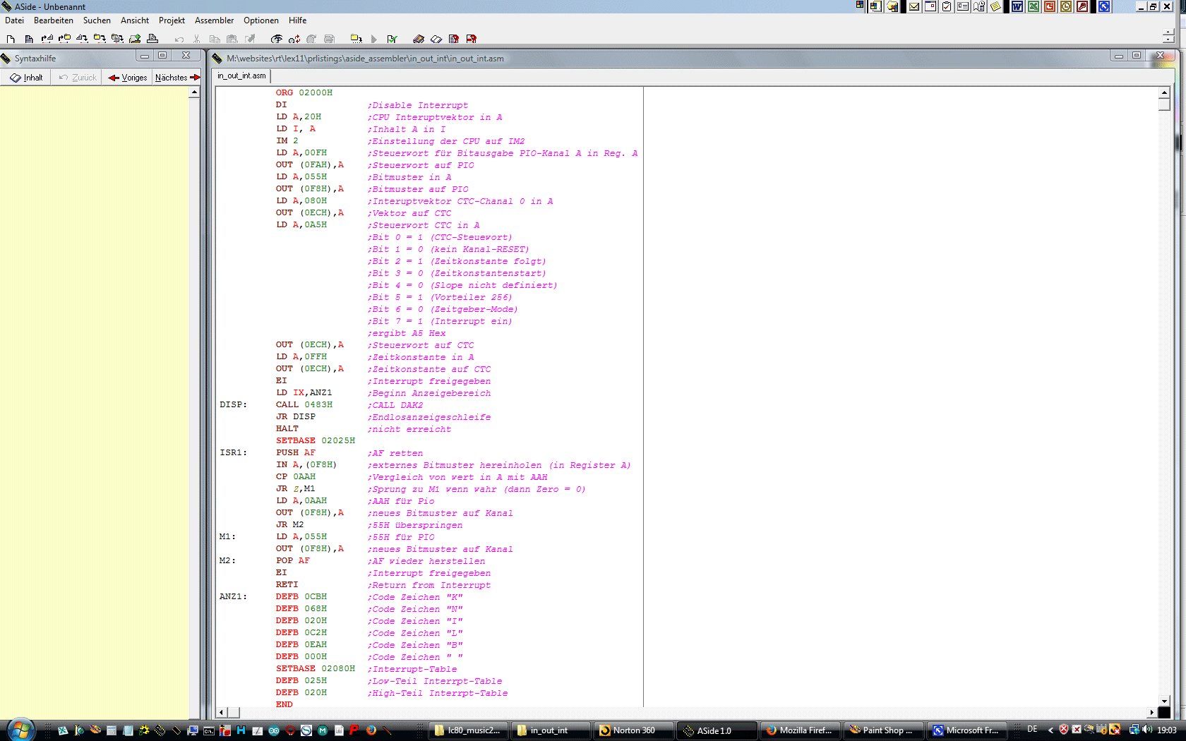Viewport: 1186px width, 741px height.
Task: Click the editor vertical scrollbar down arrow
Action: click(x=1164, y=701)
